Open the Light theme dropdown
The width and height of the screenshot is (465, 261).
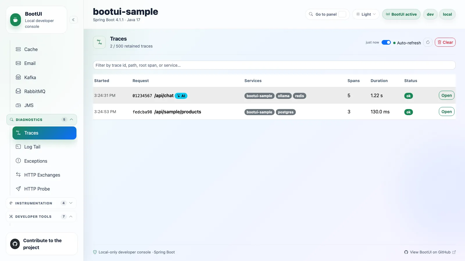coord(366,14)
